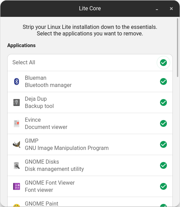Toggle GNOME Font Viewer checkmark
This screenshot has height=207, width=180.
[x=163, y=186]
